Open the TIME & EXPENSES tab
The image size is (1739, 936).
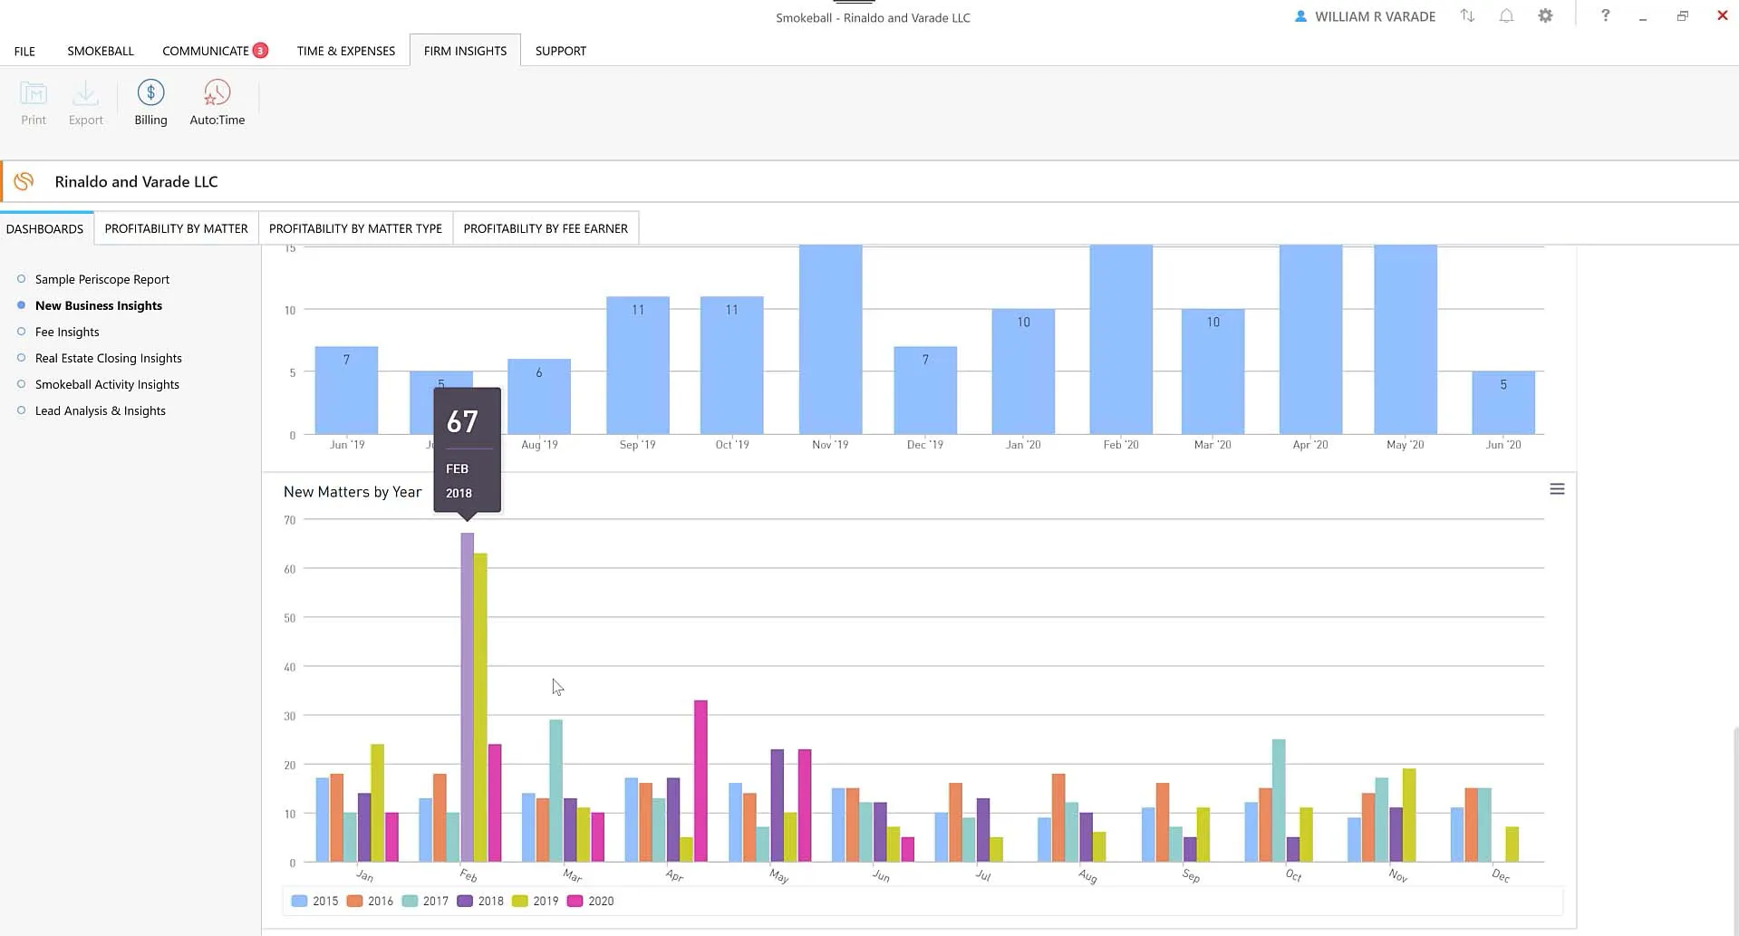[346, 51]
